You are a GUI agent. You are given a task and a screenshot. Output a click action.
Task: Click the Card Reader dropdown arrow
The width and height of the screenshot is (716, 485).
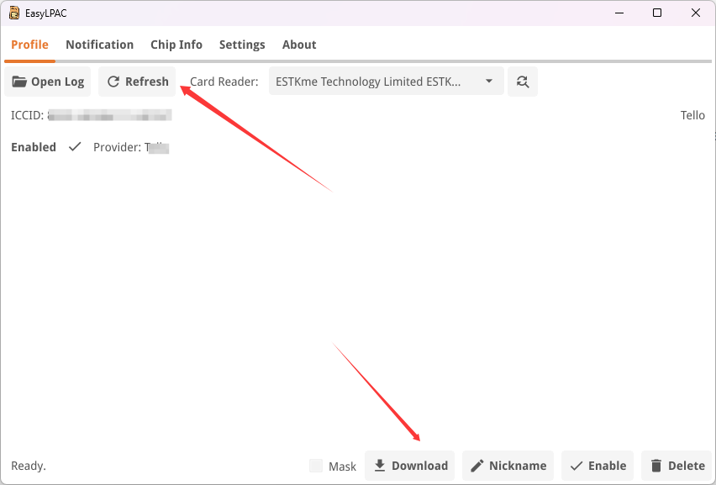[489, 82]
